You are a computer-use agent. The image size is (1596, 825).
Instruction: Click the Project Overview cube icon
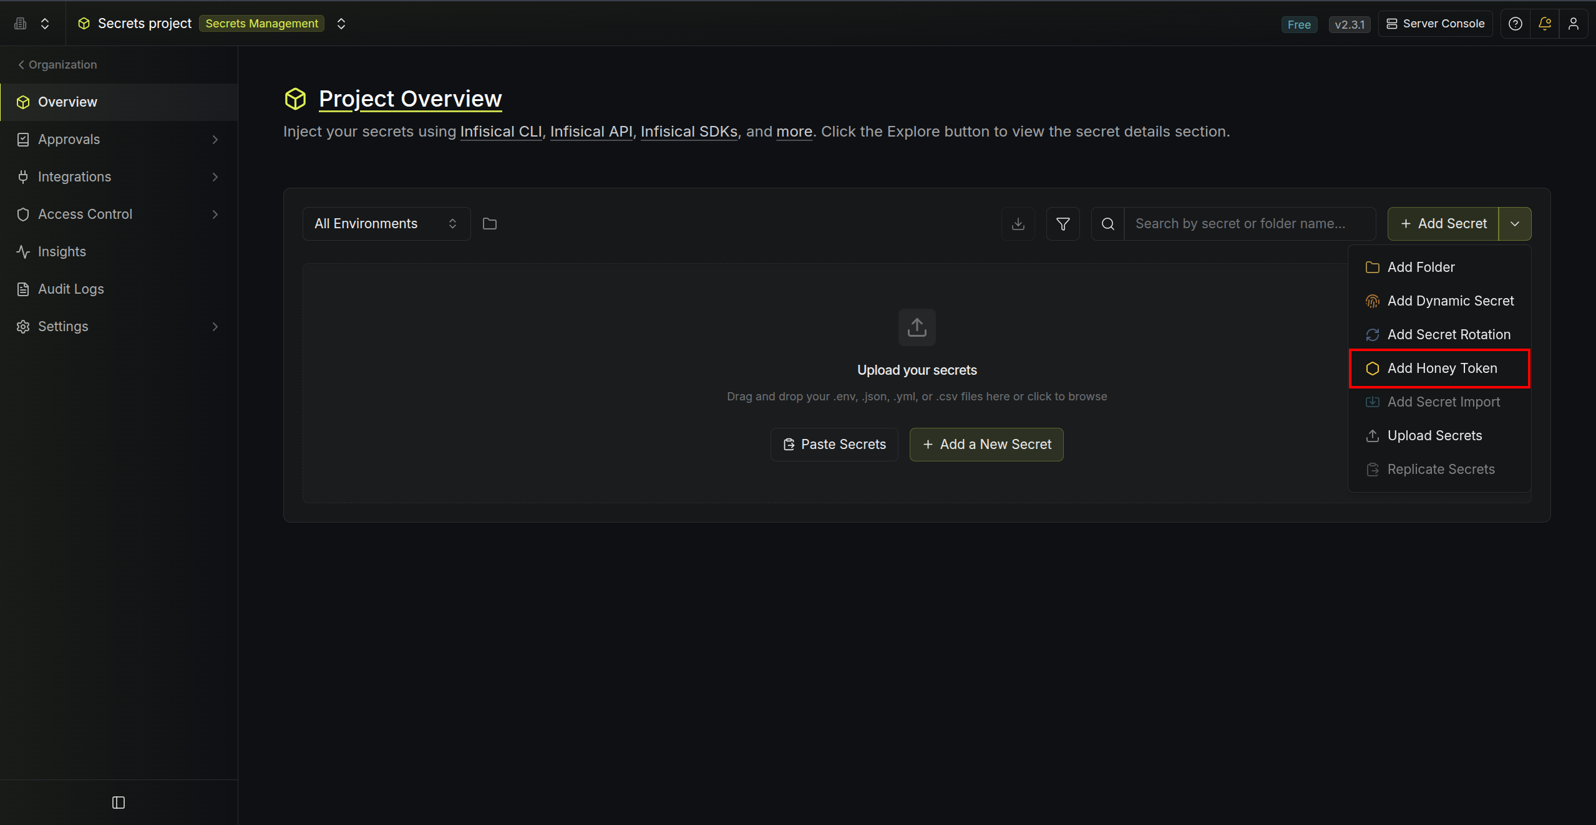click(296, 99)
